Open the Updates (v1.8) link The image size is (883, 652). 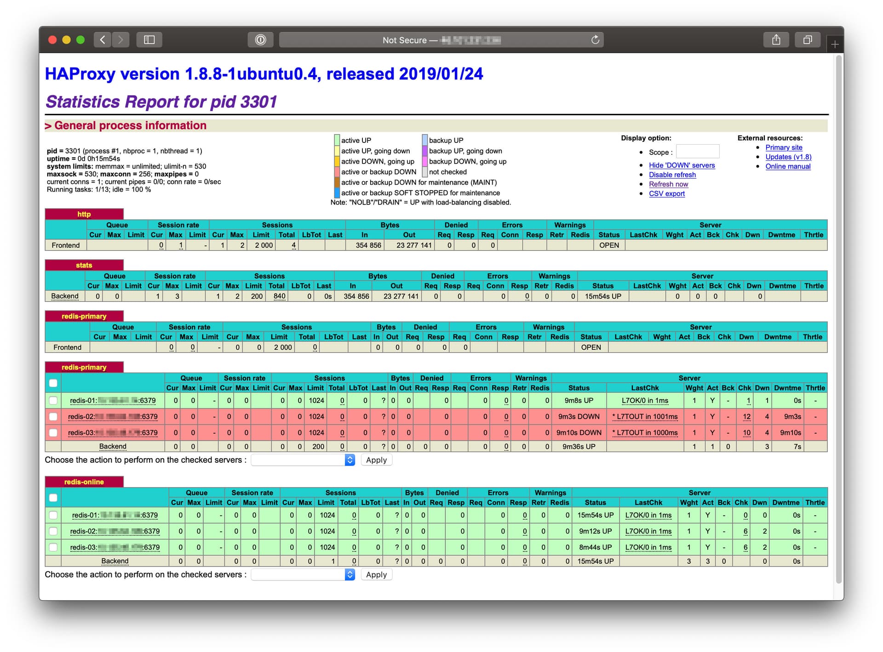(788, 157)
